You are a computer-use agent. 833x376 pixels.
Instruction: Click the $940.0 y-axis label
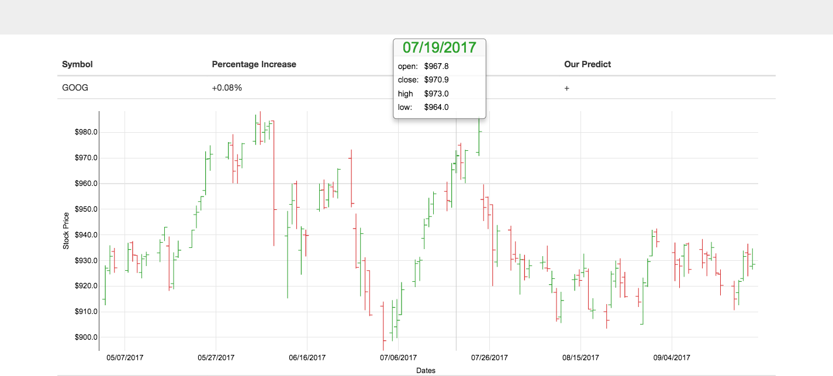point(86,235)
